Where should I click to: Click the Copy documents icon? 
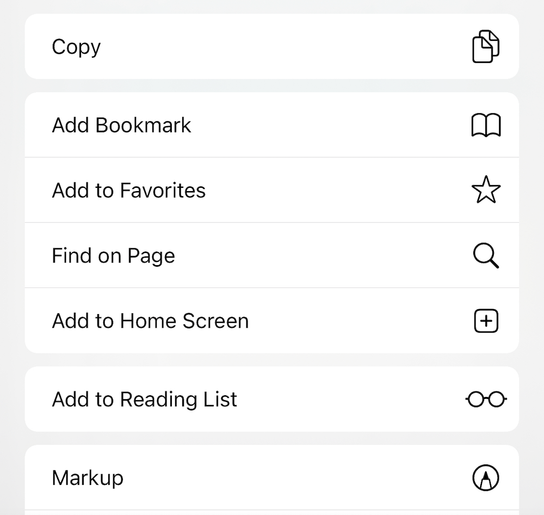point(485,47)
